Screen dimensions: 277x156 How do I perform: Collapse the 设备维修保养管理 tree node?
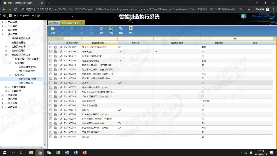coord(6,55)
